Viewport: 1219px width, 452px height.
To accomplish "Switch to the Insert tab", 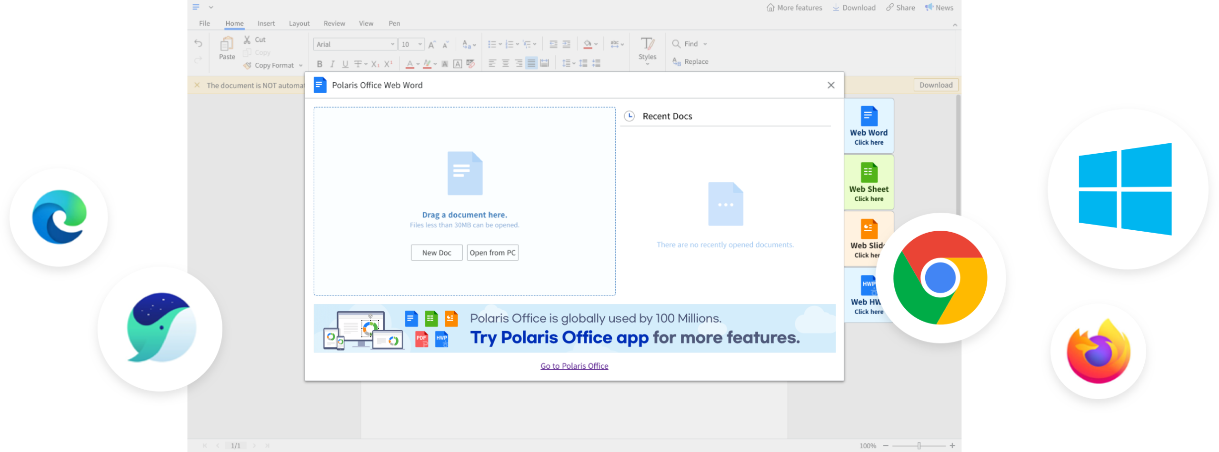I will tap(266, 23).
